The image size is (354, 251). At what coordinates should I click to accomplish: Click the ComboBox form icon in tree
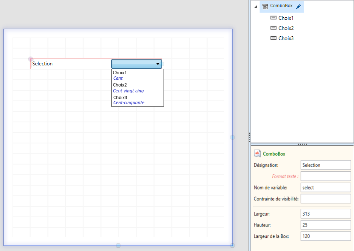pyautogui.click(x=265, y=6)
